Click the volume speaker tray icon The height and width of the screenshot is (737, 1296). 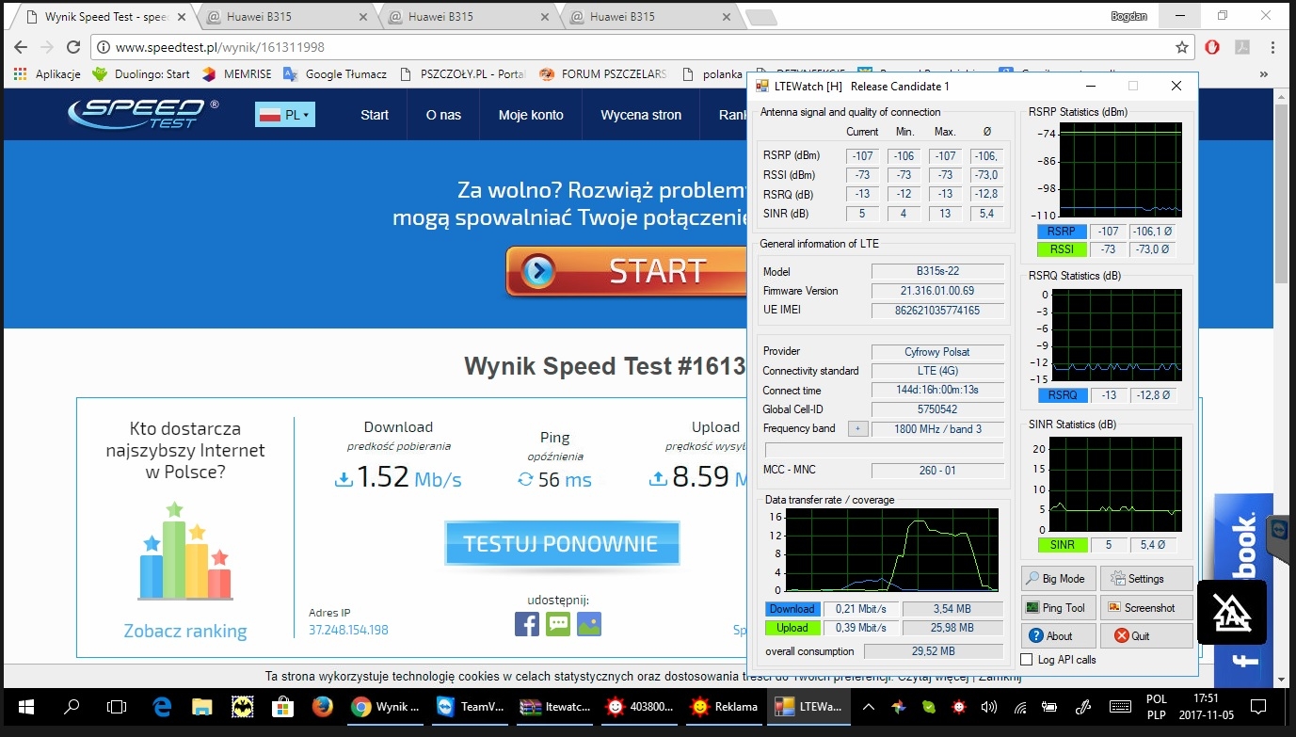[x=988, y=707]
